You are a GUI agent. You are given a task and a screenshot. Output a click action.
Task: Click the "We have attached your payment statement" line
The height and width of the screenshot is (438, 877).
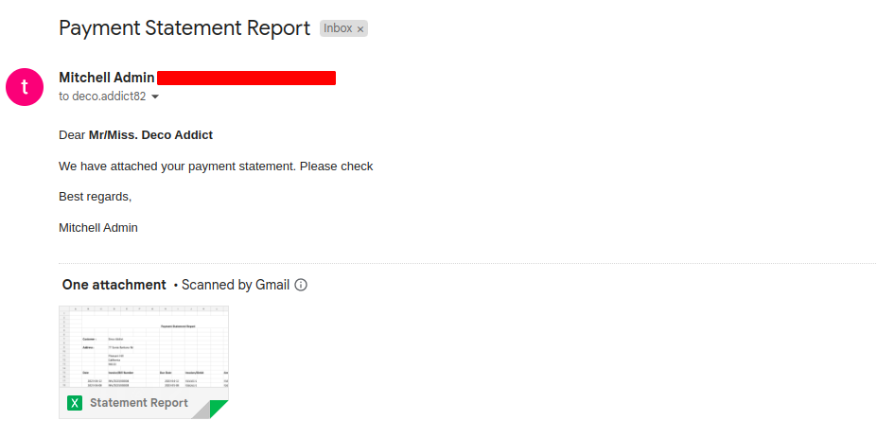216,166
